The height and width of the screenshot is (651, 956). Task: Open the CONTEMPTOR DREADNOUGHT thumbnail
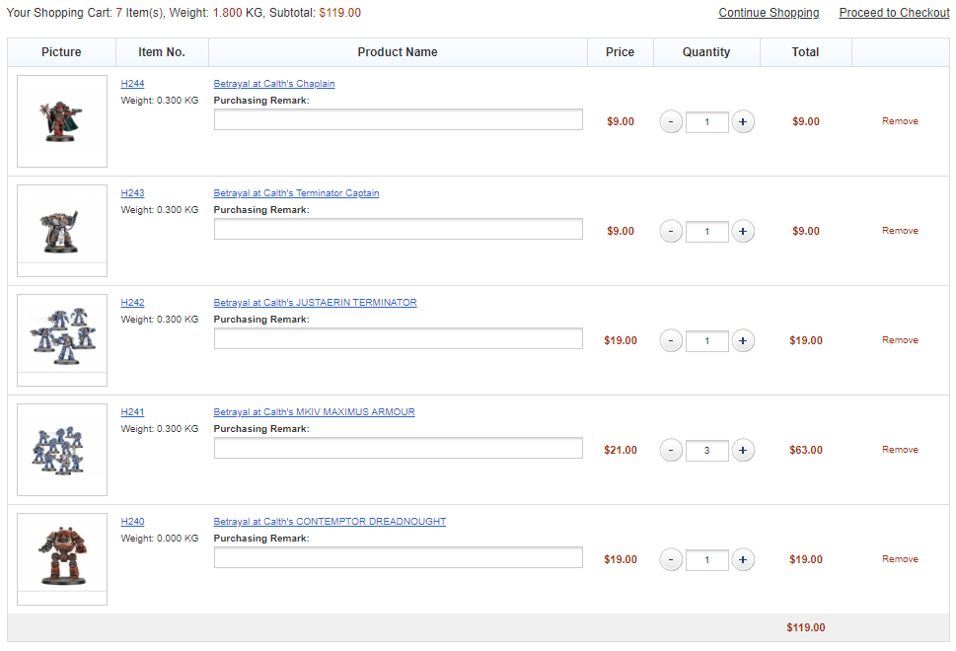pyautogui.click(x=61, y=559)
